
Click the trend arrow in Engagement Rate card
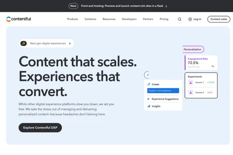(x=213, y=66)
